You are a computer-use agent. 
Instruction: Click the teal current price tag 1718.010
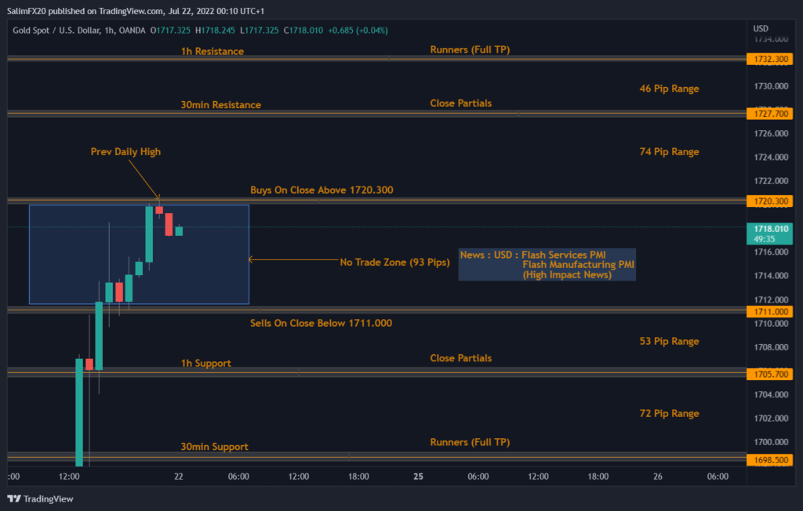769,228
